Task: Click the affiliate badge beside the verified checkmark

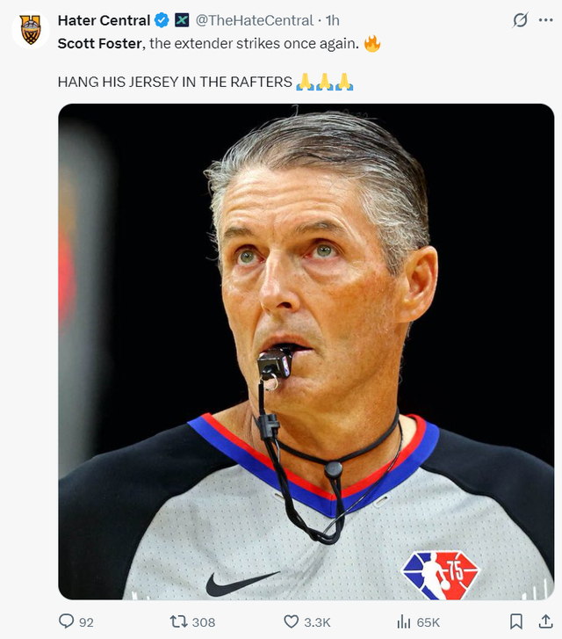Action: [x=182, y=20]
